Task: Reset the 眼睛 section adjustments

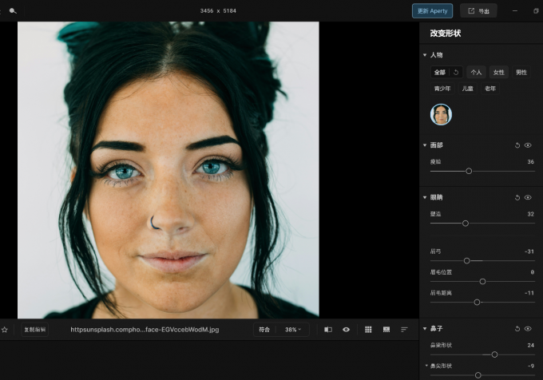Action: coord(517,198)
